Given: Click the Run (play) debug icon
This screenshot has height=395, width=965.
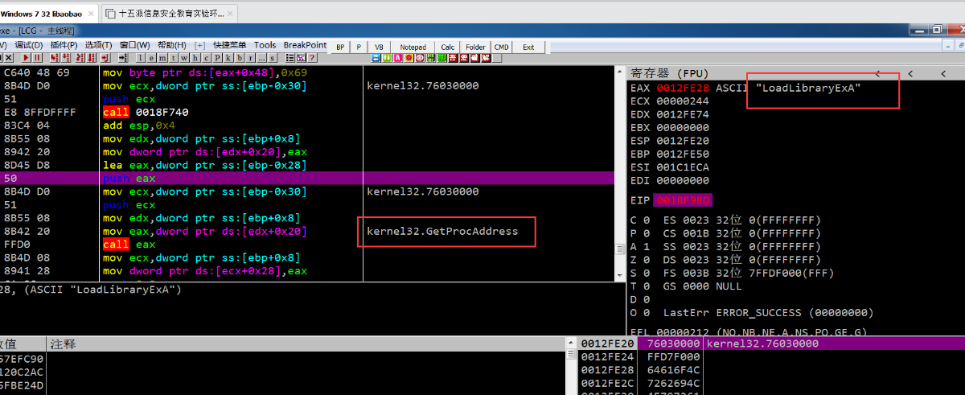Looking at the screenshot, I should click(26, 58).
